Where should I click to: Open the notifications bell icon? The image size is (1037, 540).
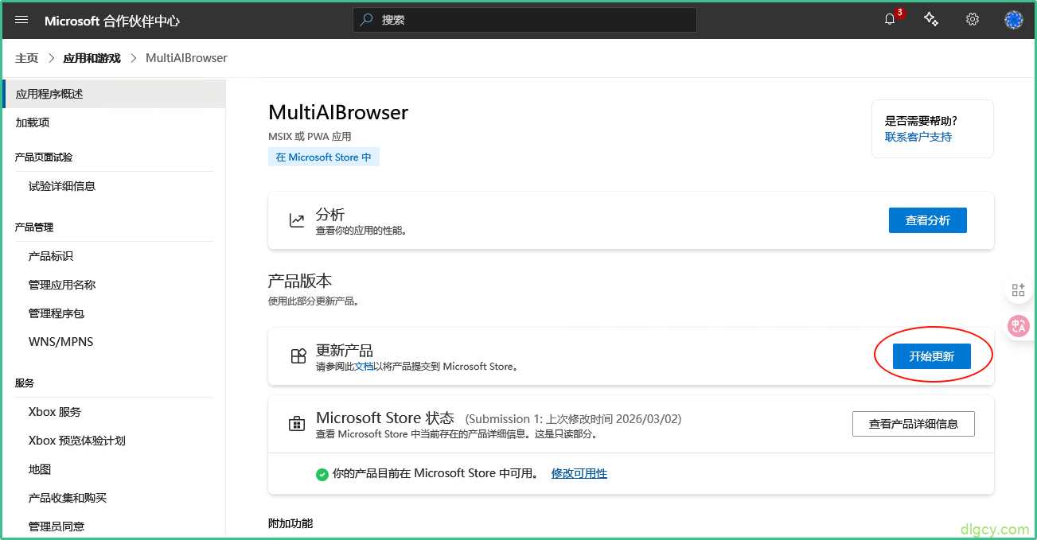pos(890,20)
